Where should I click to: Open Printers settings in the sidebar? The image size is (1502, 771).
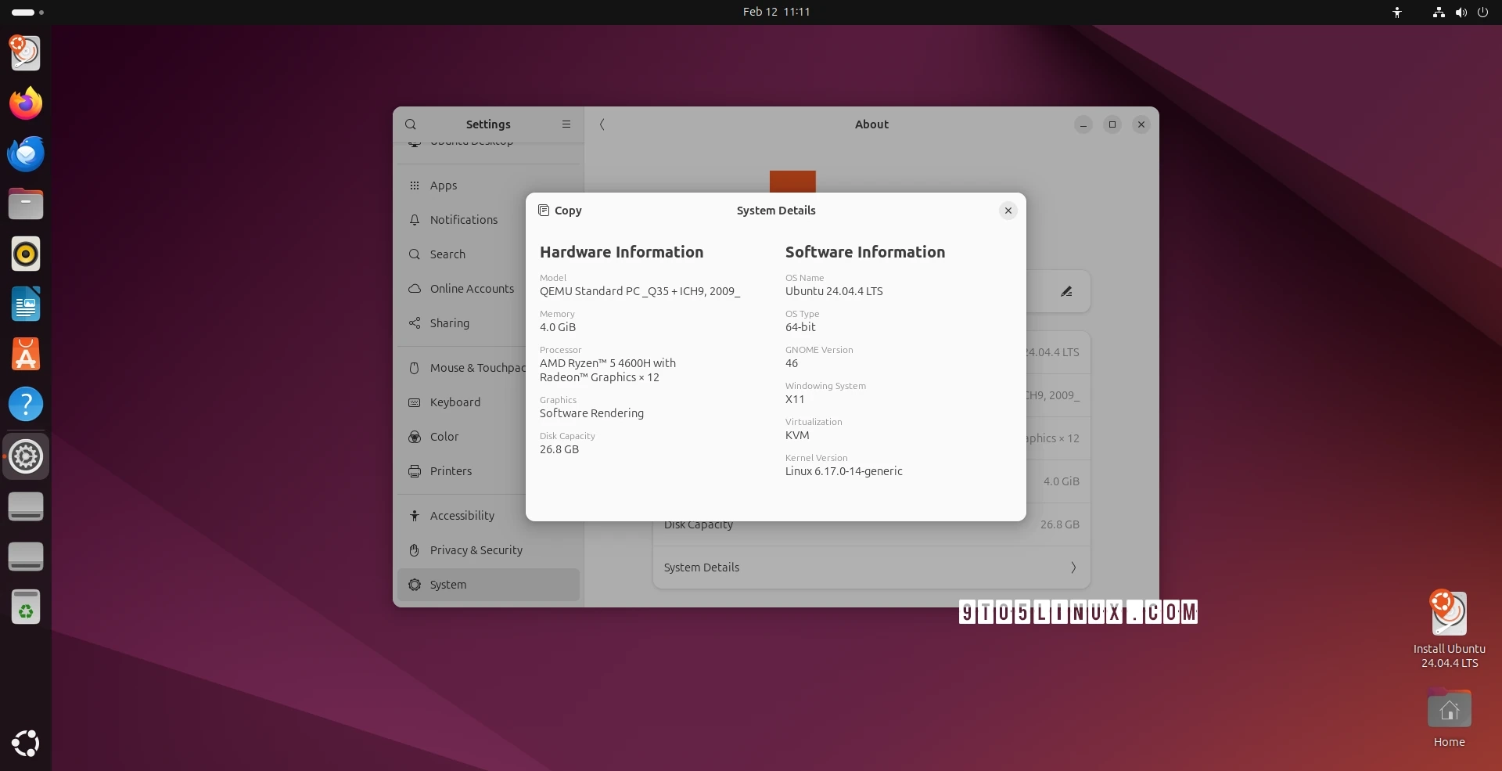pyautogui.click(x=450, y=471)
